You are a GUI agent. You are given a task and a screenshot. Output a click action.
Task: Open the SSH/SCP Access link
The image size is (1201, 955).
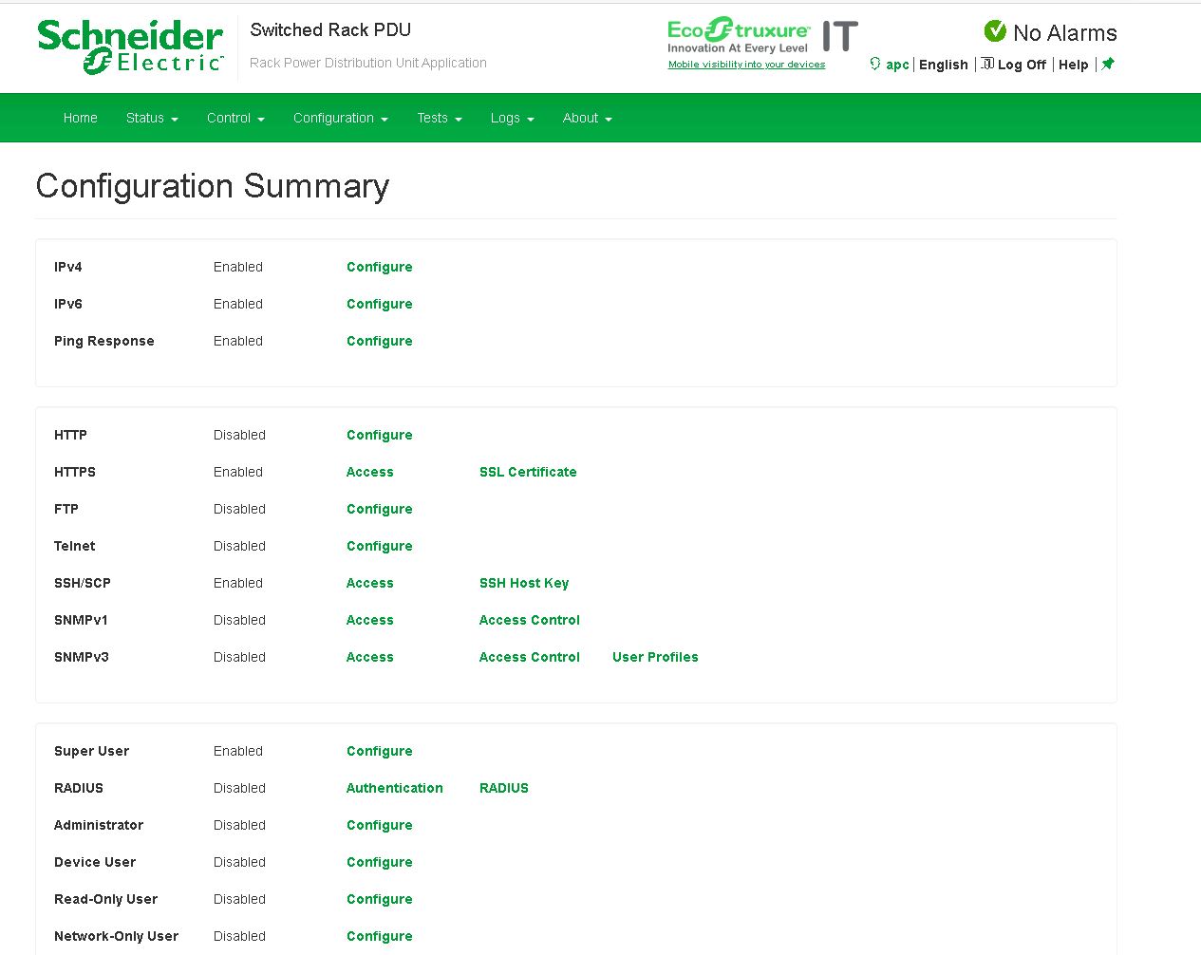370,583
